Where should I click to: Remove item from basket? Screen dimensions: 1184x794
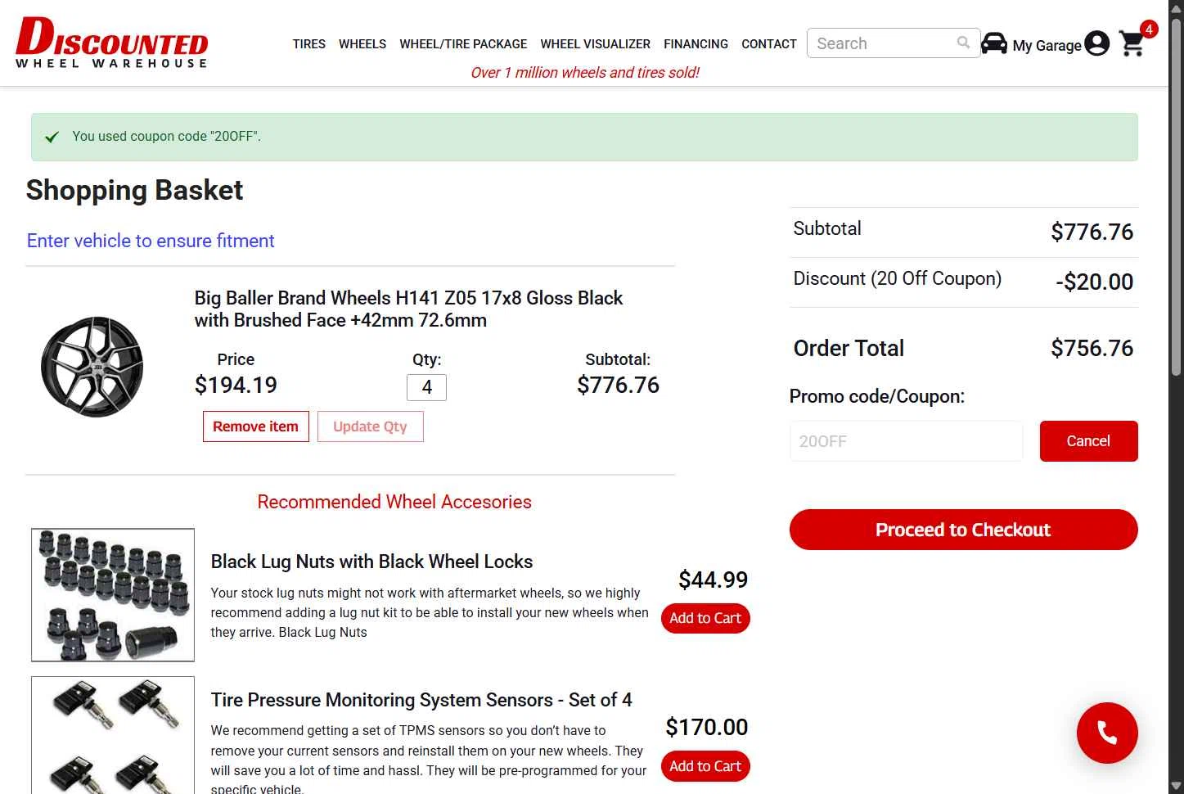(x=256, y=426)
